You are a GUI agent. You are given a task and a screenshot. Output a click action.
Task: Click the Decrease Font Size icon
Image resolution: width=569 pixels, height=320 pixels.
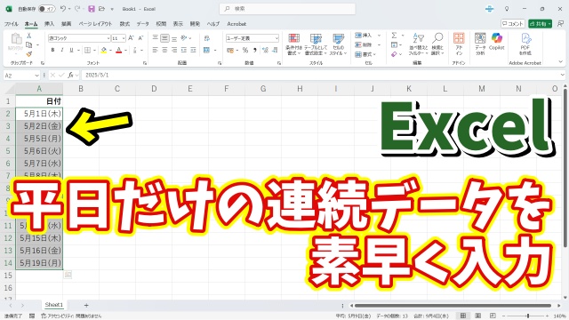(x=140, y=37)
